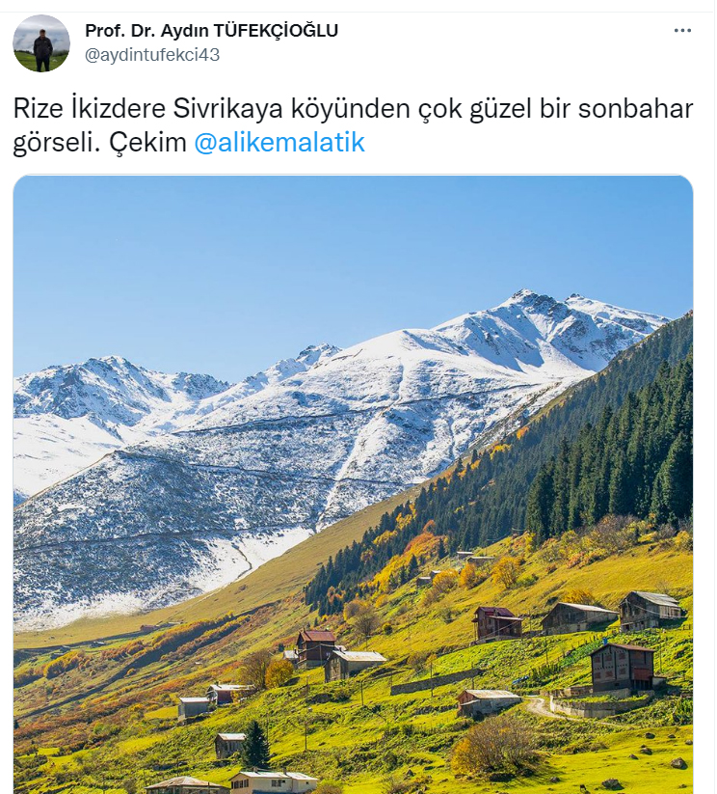Visit the @aydintufekci43 handle link
The height and width of the screenshot is (794, 717).
(x=152, y=55)
